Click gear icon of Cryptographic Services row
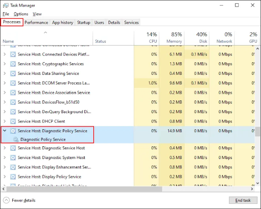The height and width of the screenshot is (209, 261). coord(13,64)
